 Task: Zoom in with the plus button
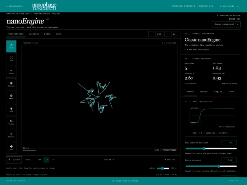click(x=167, y=34)
